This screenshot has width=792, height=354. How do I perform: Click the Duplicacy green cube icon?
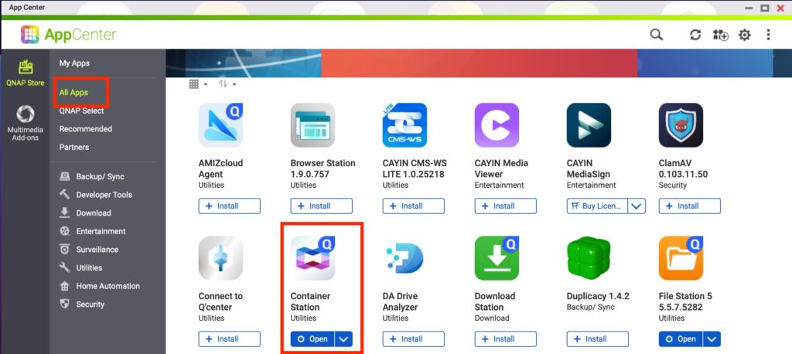tap(589, 258)
